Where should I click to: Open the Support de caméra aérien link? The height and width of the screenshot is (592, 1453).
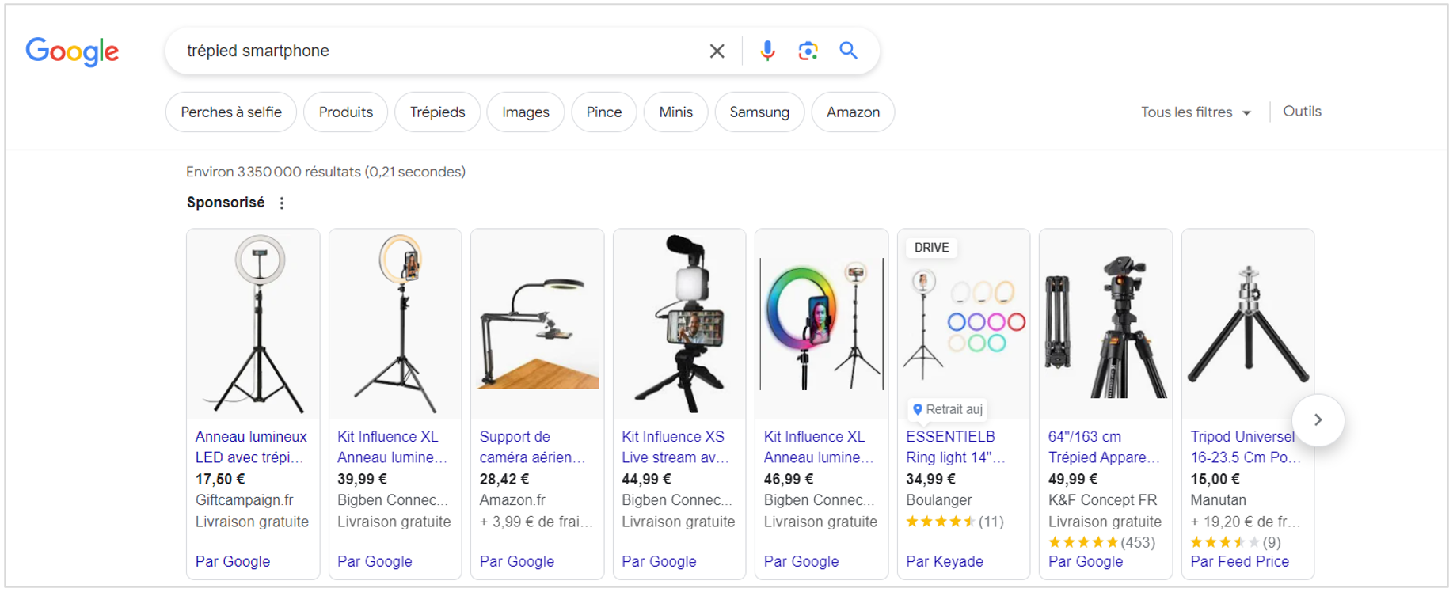(533, 447)
